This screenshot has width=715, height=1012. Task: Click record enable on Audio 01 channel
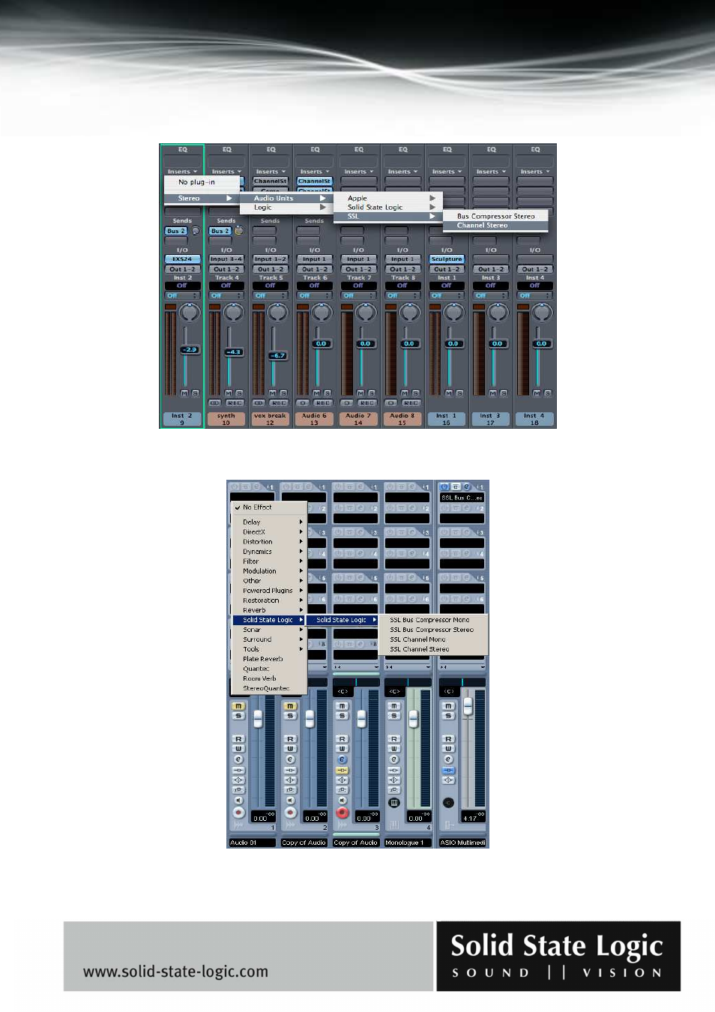[238, 813]
